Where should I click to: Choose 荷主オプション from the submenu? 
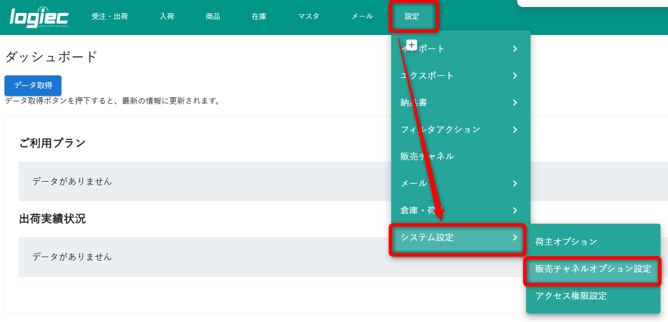pos(566,242)
